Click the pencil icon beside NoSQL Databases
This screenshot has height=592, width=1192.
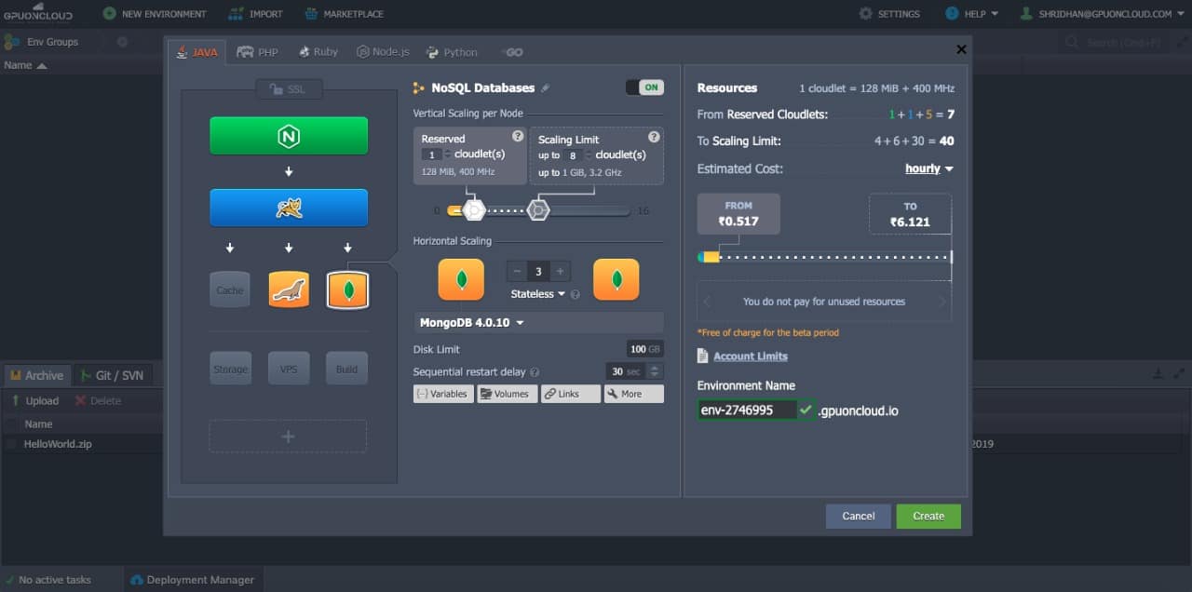tap(546, 88)
